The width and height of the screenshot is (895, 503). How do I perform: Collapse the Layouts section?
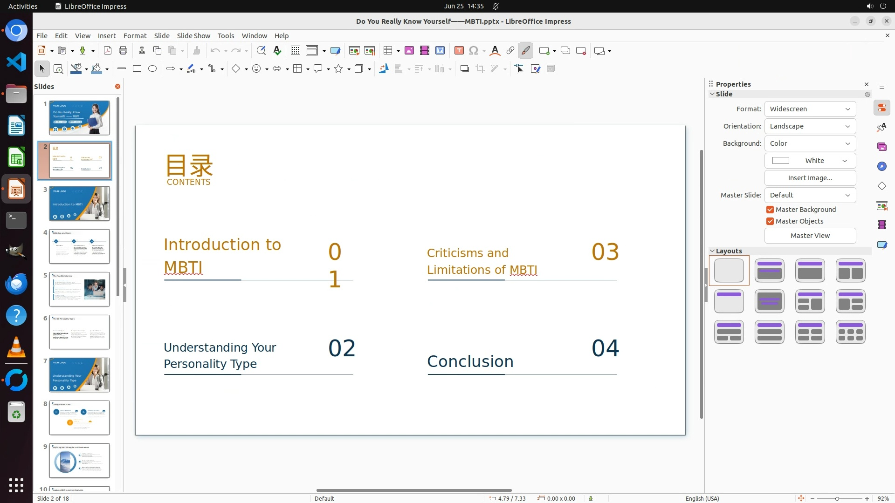[x=712, y=251]
